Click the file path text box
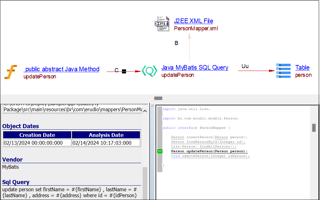Viewport: 320px width, 200px height. (73, 109)
